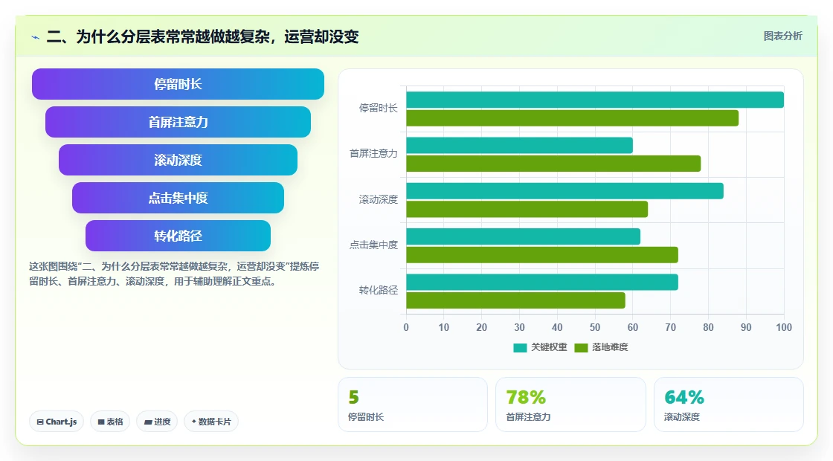Viewport: 833px width, 461px height.
Task: Click the green 落地难度 bar for 首屏注意力
Action: 553,164
